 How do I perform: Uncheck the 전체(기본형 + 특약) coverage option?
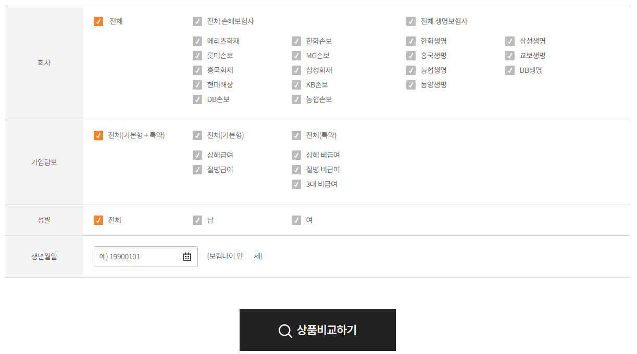click(98, 135)
